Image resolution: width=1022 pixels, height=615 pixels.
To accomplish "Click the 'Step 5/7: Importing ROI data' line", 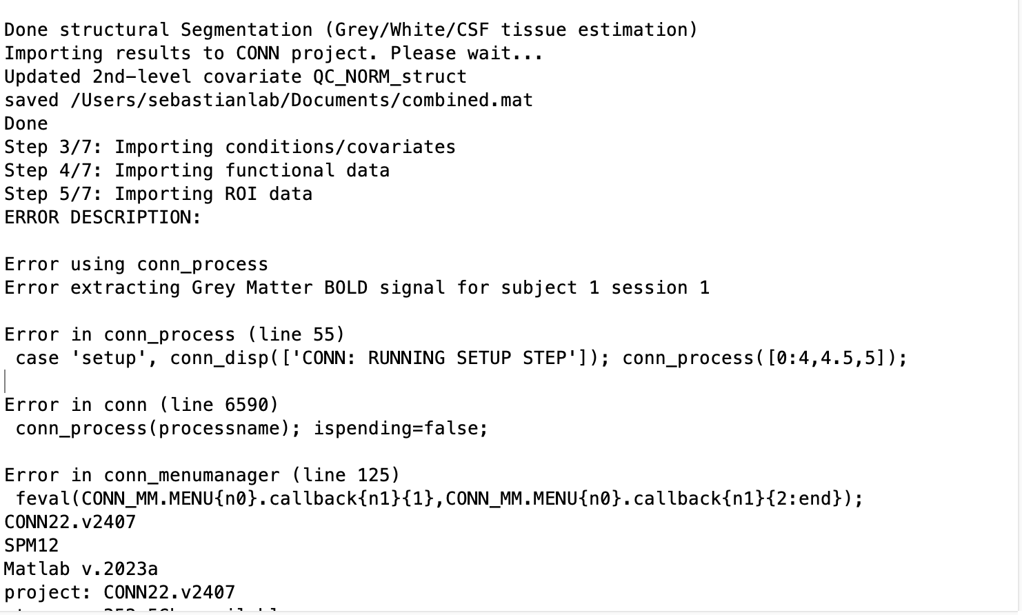I will click(x=158, y=194).
